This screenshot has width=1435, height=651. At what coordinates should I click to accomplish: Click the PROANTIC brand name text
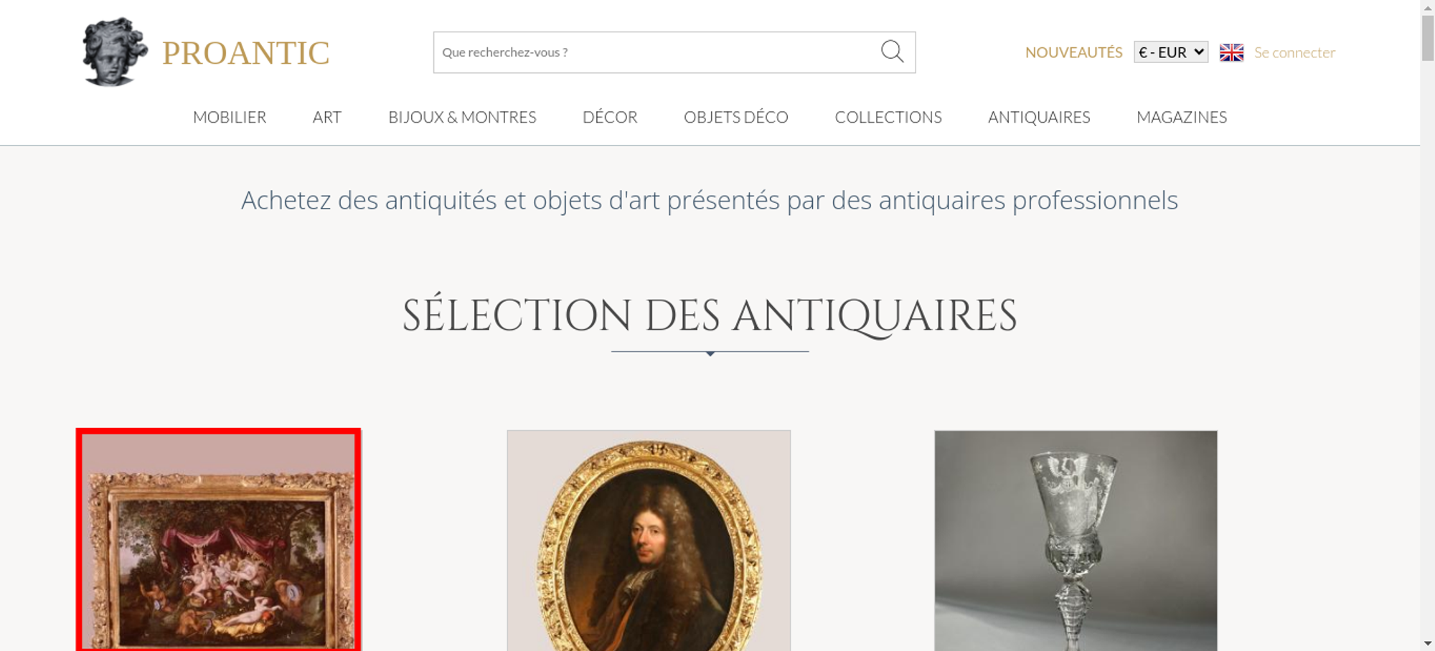coord(245,53)
